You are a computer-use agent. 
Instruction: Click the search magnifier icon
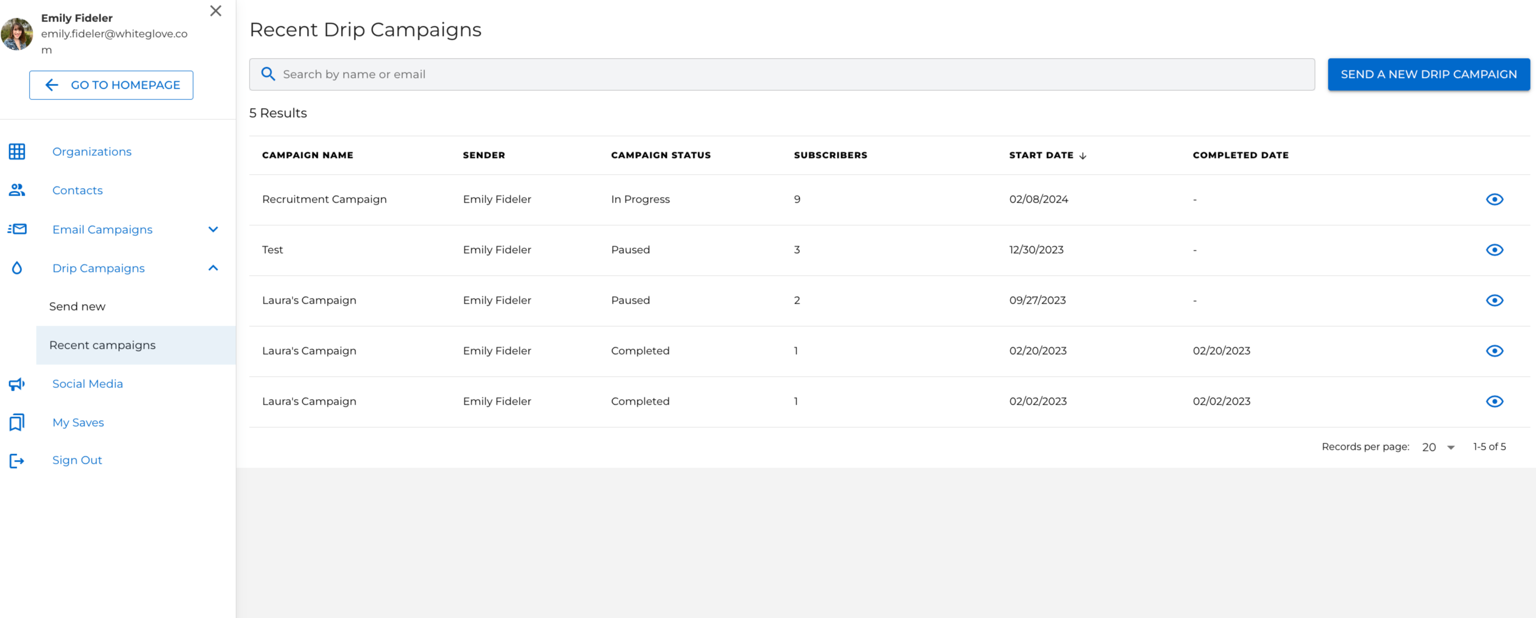(268, 74)
